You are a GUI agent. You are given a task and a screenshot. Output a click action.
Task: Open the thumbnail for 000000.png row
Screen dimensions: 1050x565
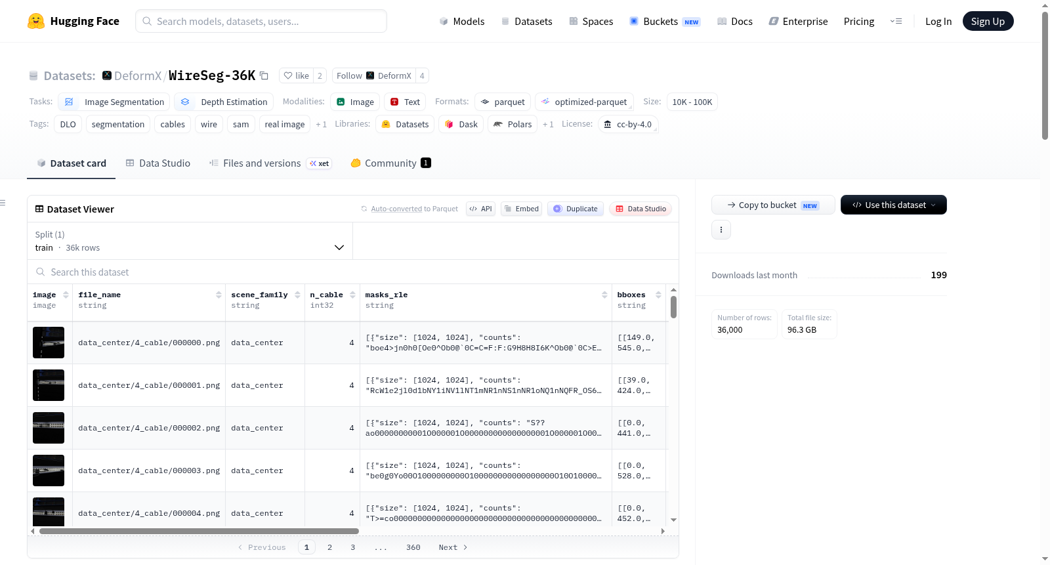coord(49,343)
